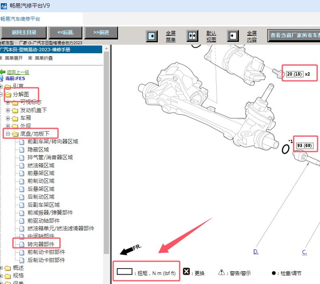Open the 后制动区域 page

click(41, 197)
